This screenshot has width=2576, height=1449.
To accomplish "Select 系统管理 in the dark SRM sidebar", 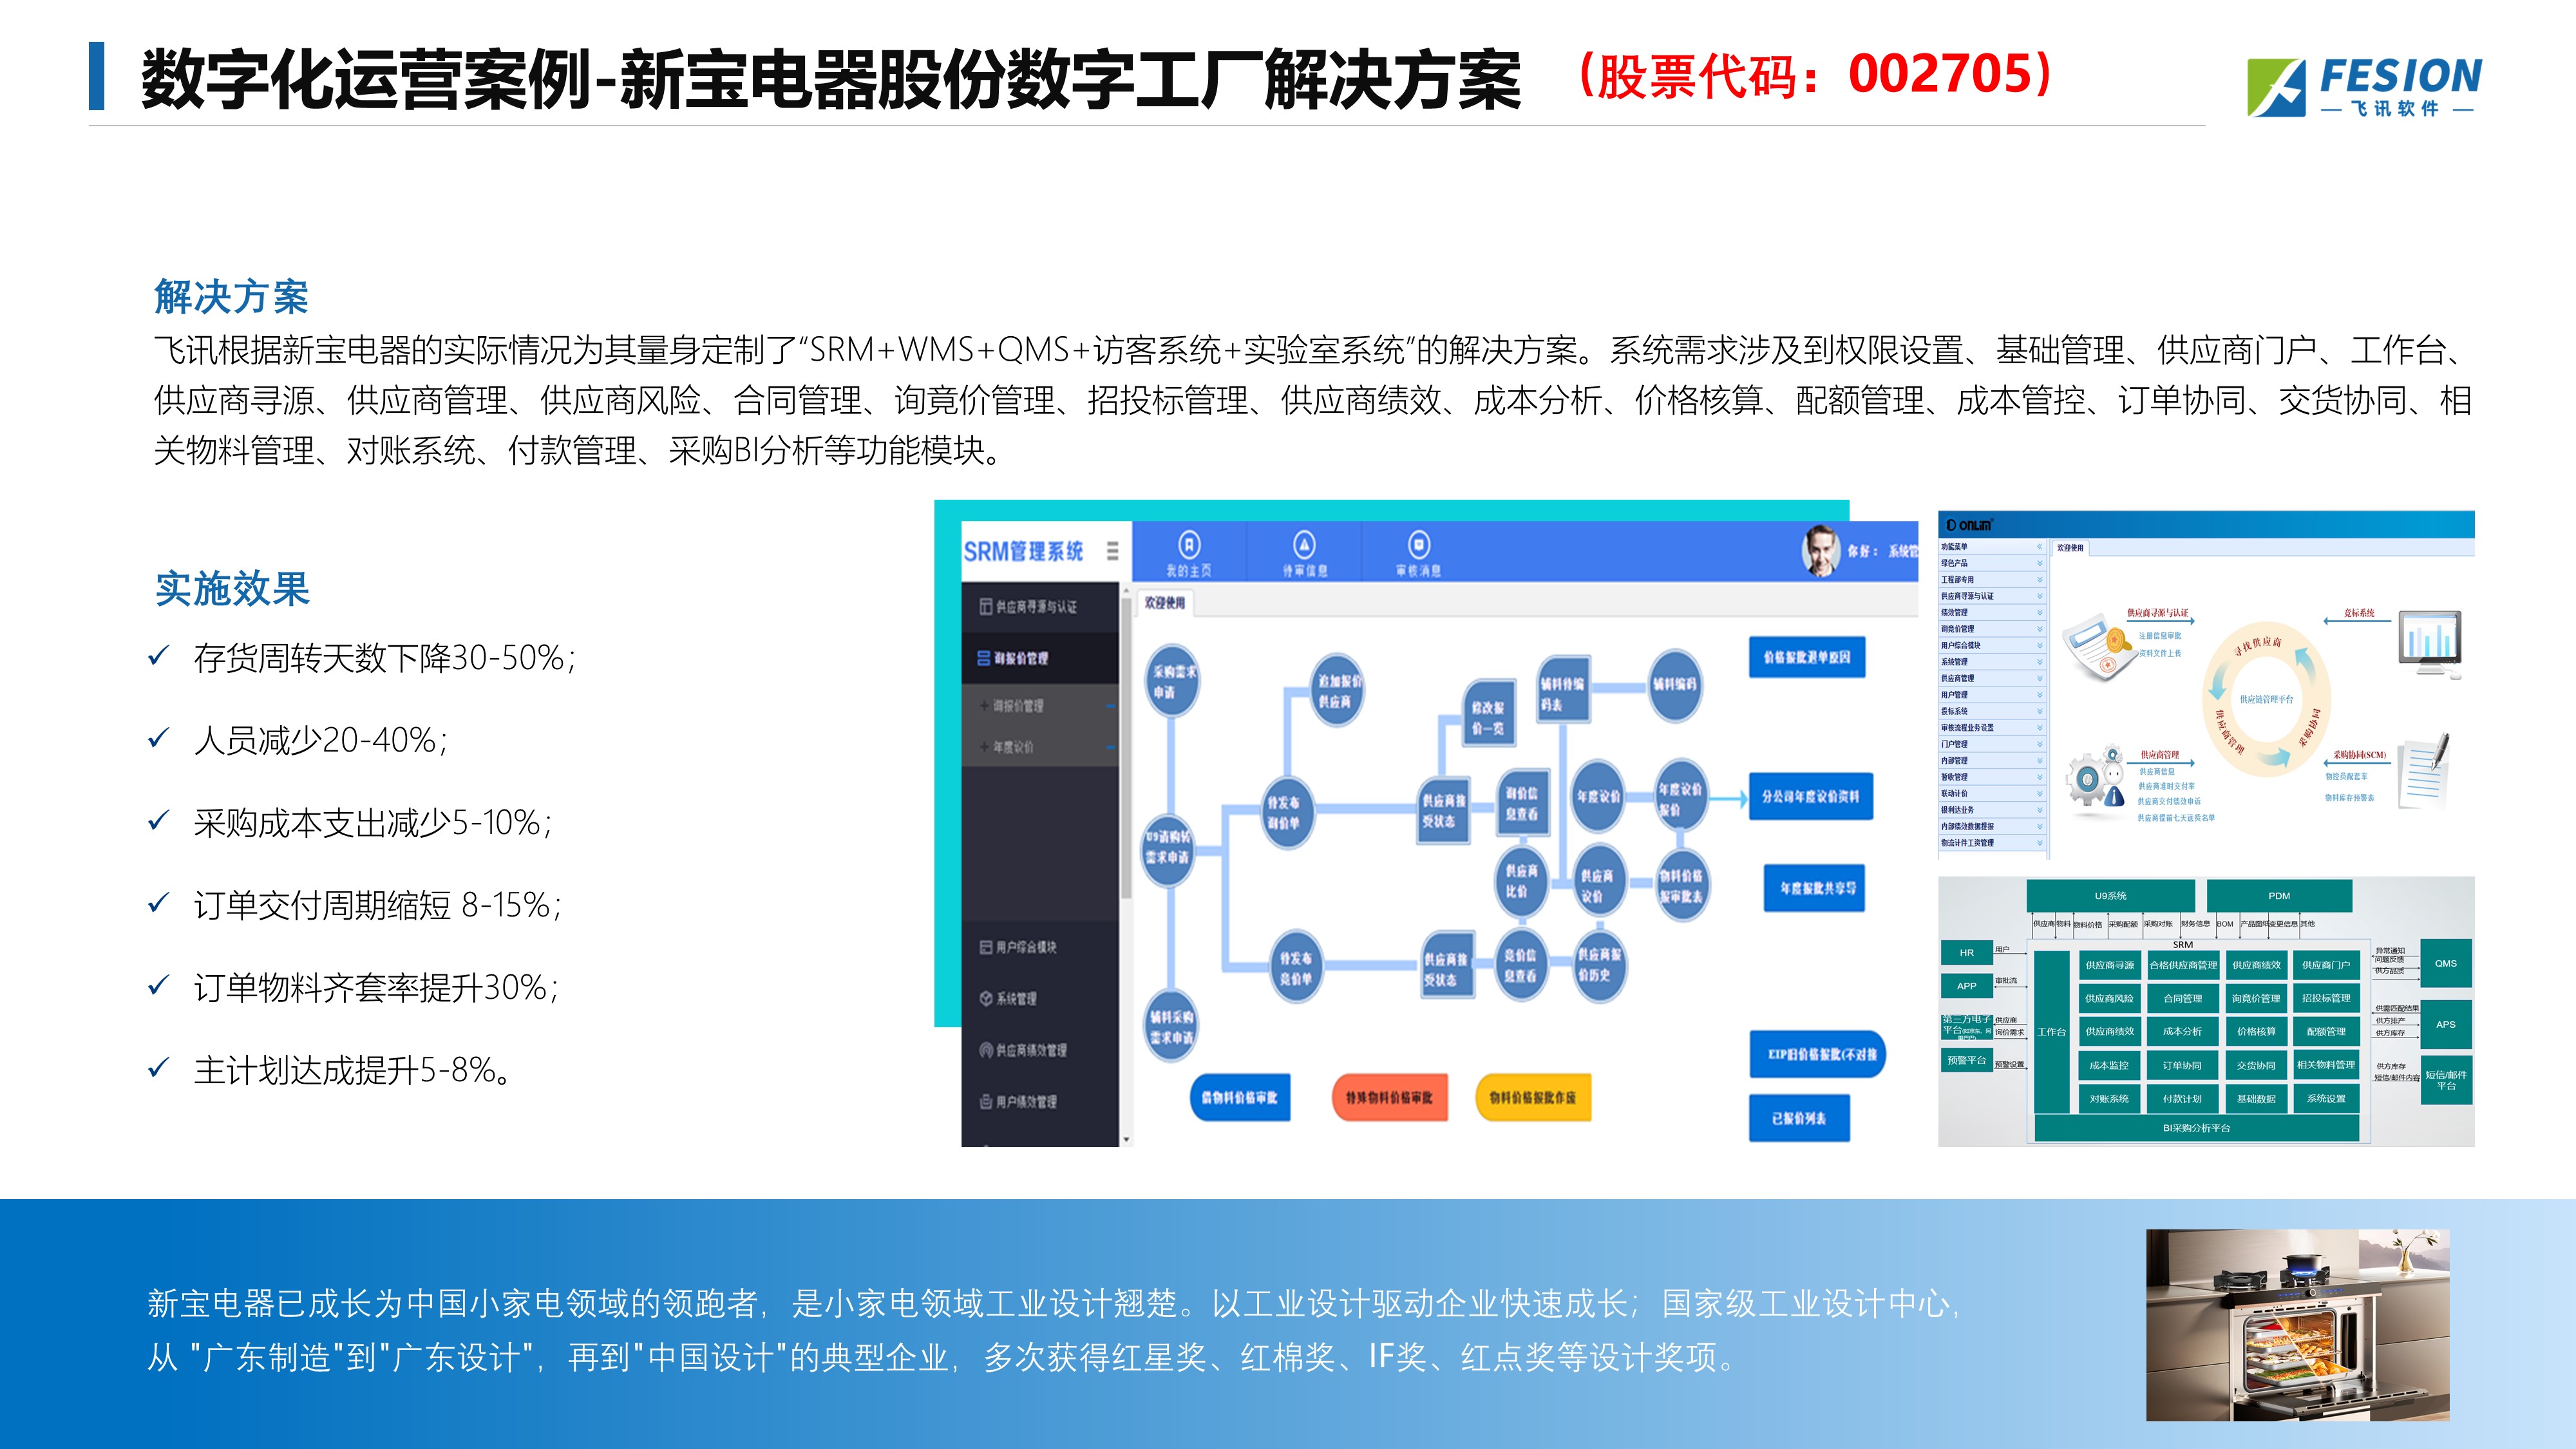I will [1040, 998].
